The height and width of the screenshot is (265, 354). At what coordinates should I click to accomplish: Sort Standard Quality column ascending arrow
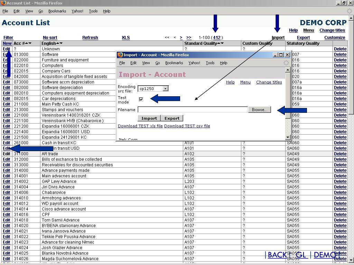(219, 43)
